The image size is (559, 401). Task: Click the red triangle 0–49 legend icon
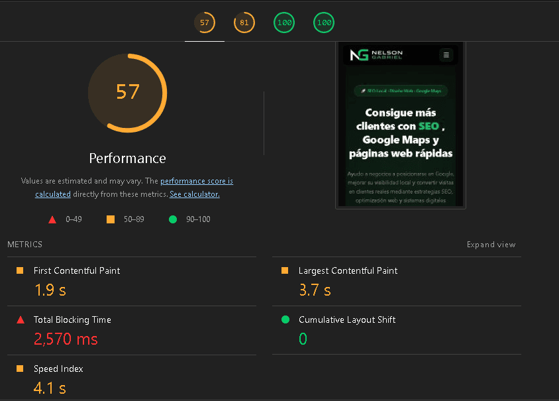pyautogui.click(x=52, y=219)
